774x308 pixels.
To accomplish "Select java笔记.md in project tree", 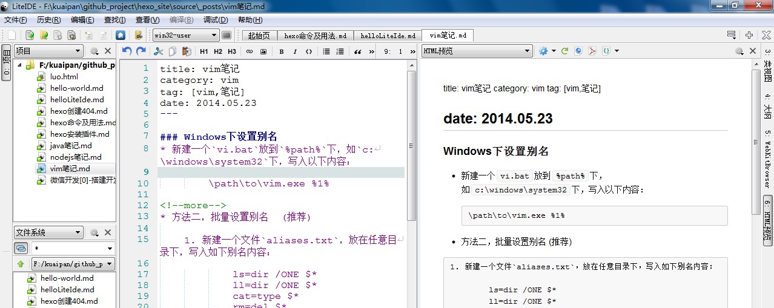I will pyautogui.click(x=71, y=146).
